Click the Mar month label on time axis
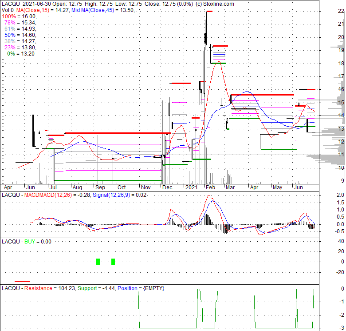The width and height of the screenshot is (346, 331). [230, 187]
